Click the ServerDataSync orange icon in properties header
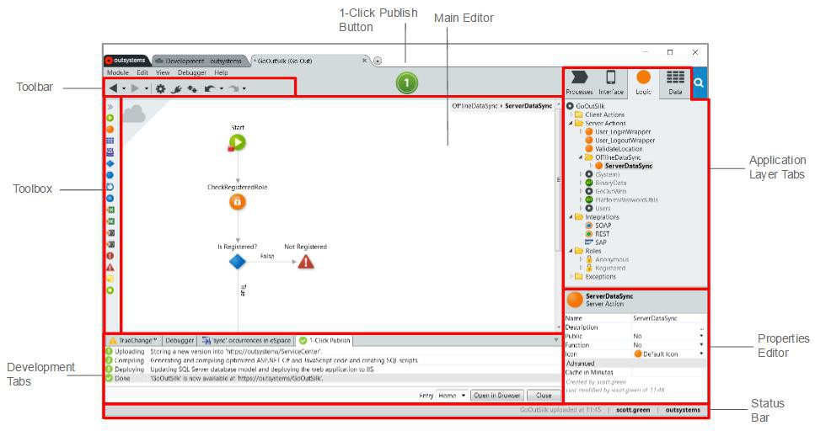This screenshot has width=815, height=431. point(575,301)
